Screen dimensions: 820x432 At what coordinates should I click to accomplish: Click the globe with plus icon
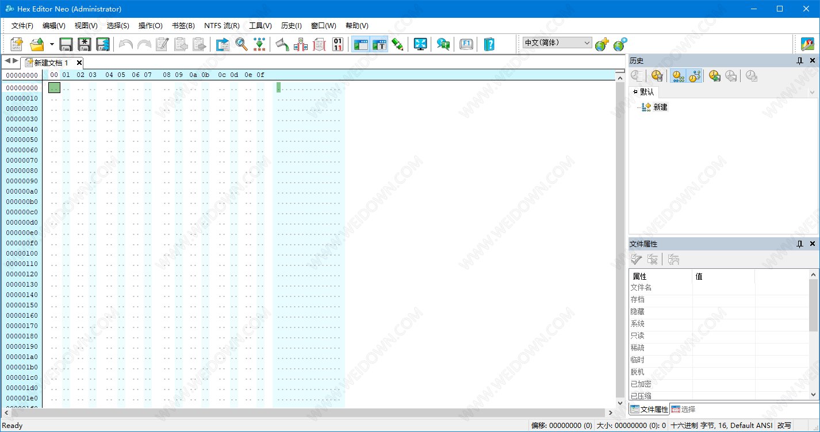coord(601,44)
